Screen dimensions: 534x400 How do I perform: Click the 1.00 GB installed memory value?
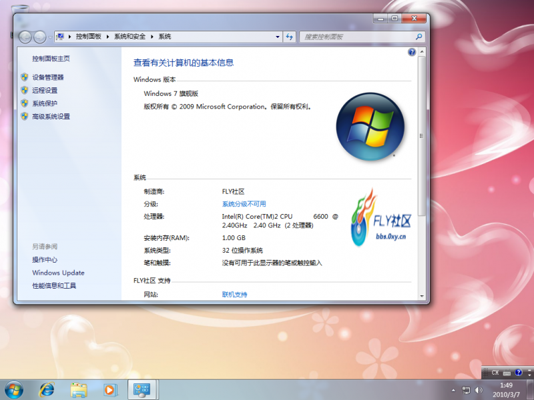[234, 238]
